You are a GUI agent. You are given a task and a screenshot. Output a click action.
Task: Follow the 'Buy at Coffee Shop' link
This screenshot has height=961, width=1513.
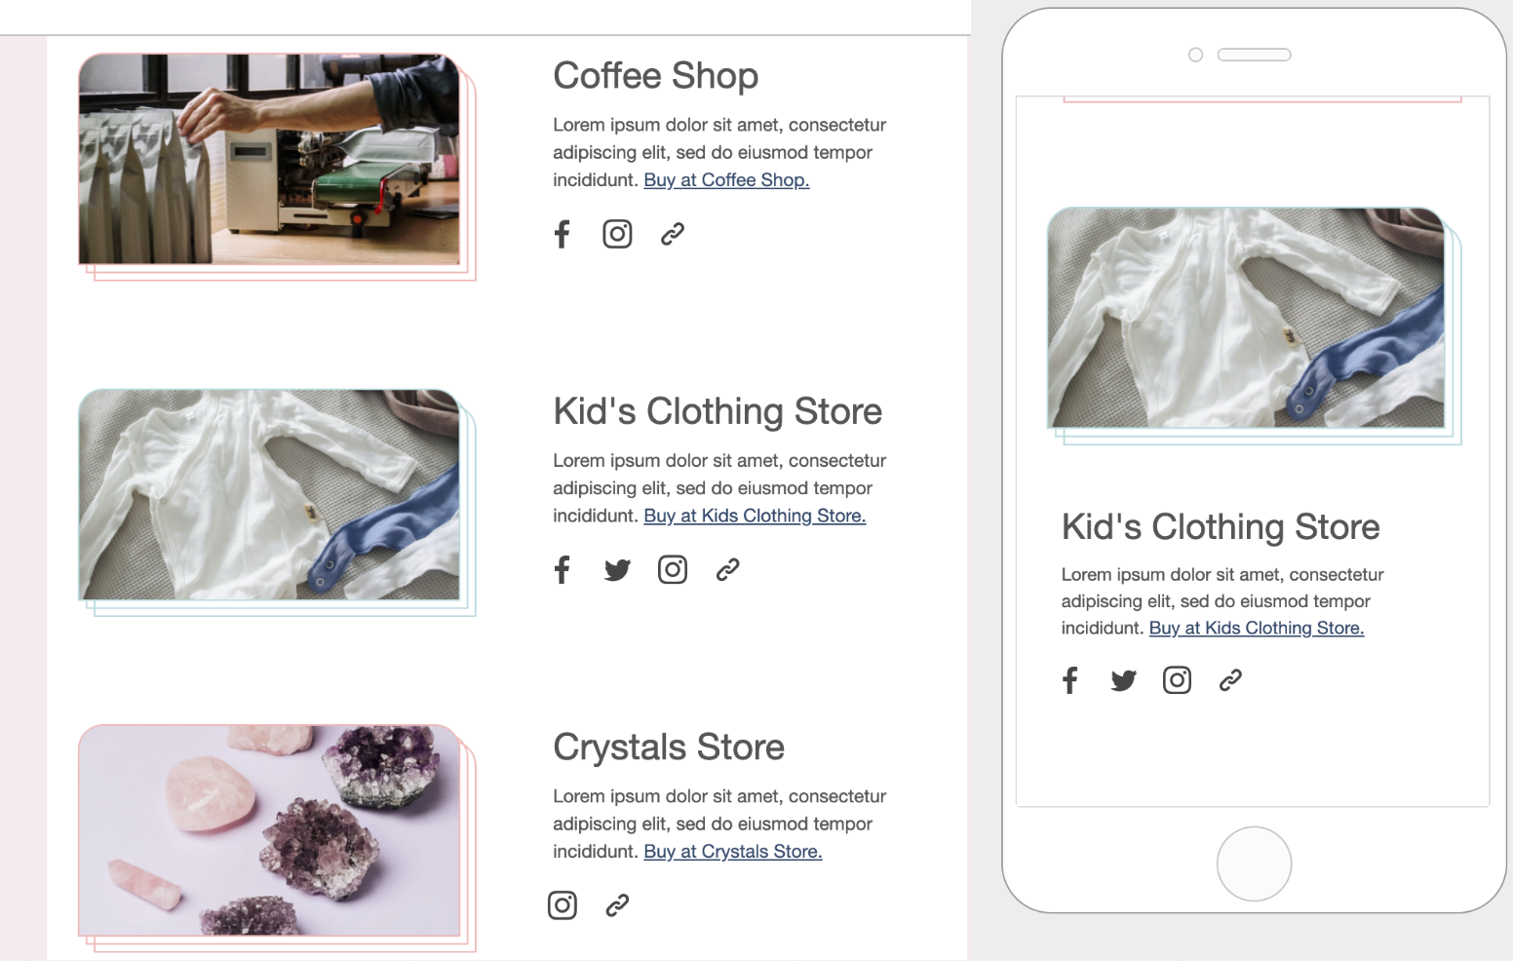726,180
